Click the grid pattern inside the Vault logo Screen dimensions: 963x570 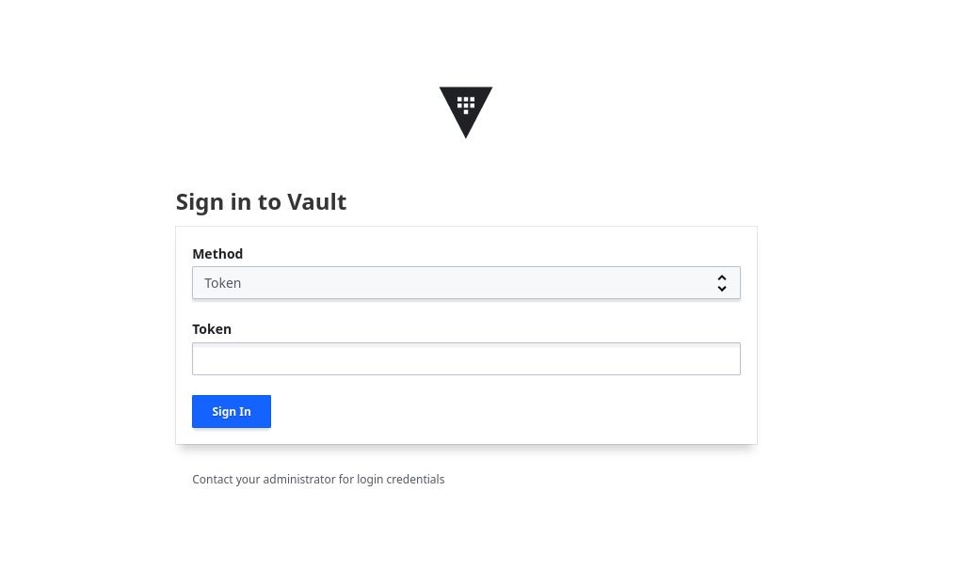[465, 103]
